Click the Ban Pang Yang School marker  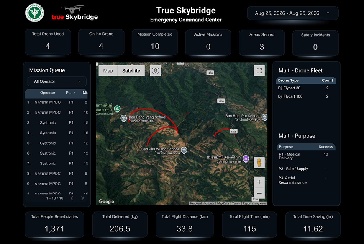pyautogui.click(x=123, y=118)
